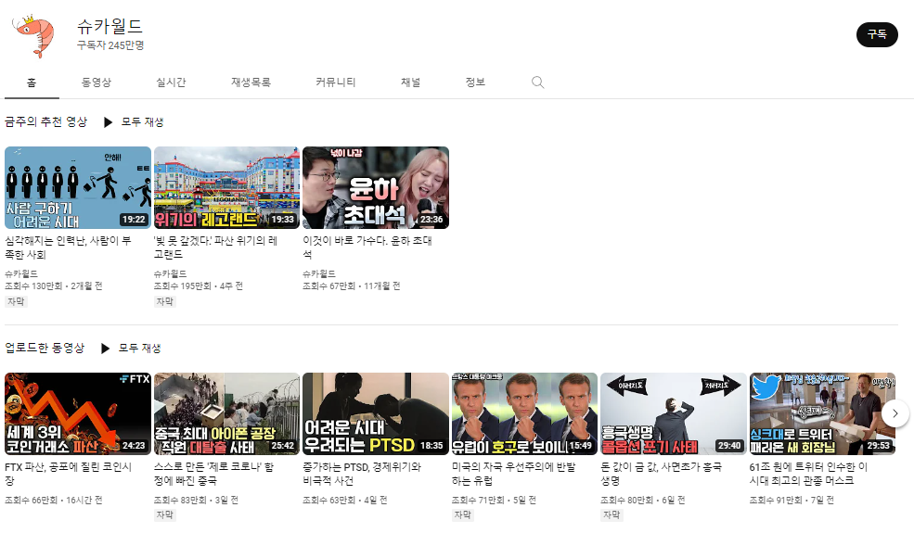Open title 61조 원에 트위터 인수한 머스크
This screenshot has height=533, width=914.
pyautogui.click(x=808, y=474)
